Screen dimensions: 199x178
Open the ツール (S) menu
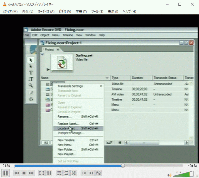pyautogui.click(x=97, y=12)
